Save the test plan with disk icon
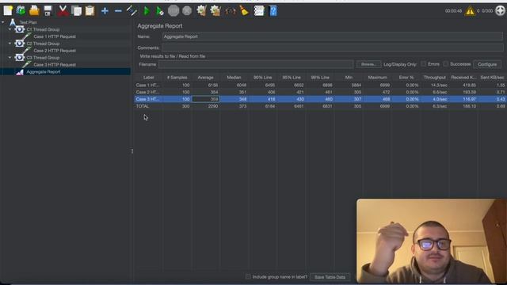 tap(48, 10)
